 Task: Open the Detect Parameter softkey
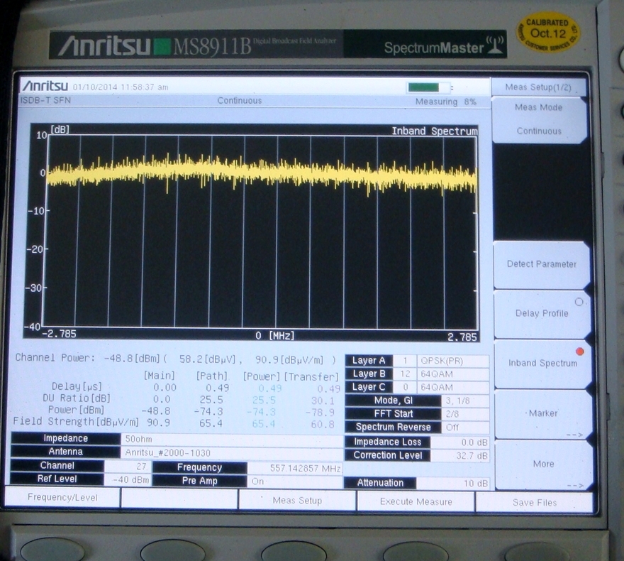click(542, 264)
